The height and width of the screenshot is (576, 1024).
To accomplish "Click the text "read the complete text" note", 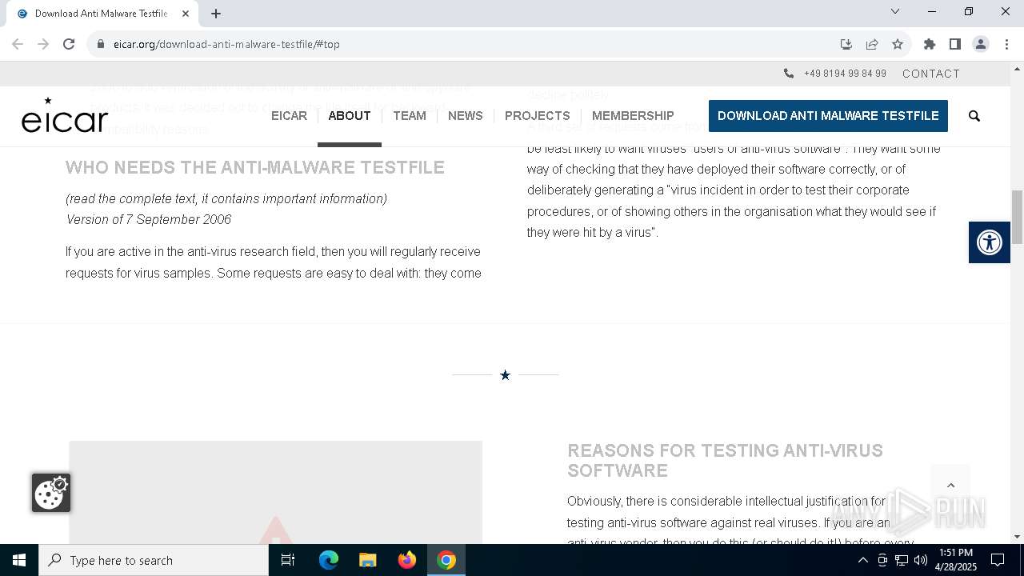I will pos(226,198).
